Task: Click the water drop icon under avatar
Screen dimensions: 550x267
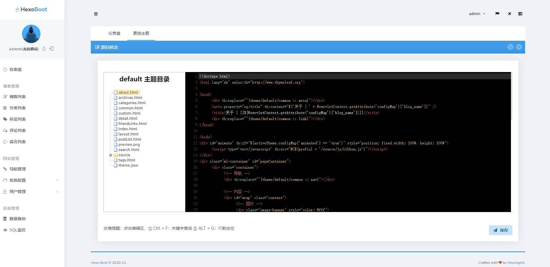Action: (44, 49)
